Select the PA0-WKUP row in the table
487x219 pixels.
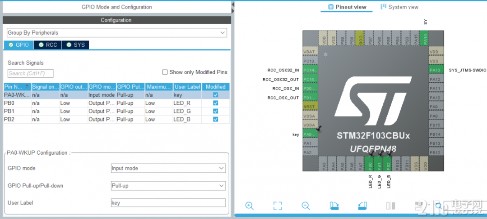pyautogui.click(x=117, y=95)
